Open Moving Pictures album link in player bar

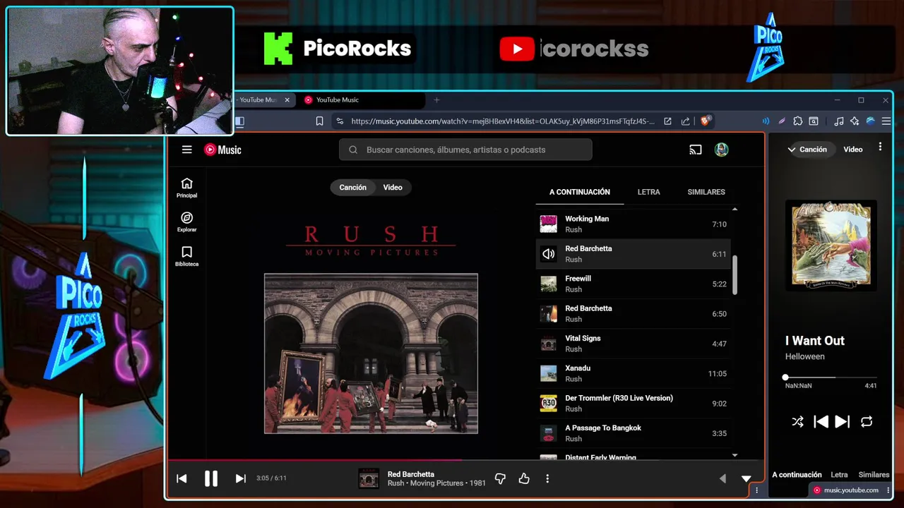[x=438, y=483]
